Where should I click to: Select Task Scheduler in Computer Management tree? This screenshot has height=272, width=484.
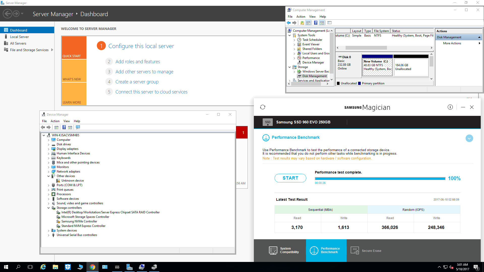312,40
